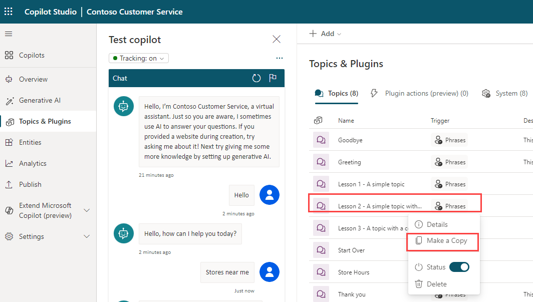The image size is (533, 302).
Task: Click the Lesson 3 topic icon
Action: pyautogui.click(x=321, y=228)
